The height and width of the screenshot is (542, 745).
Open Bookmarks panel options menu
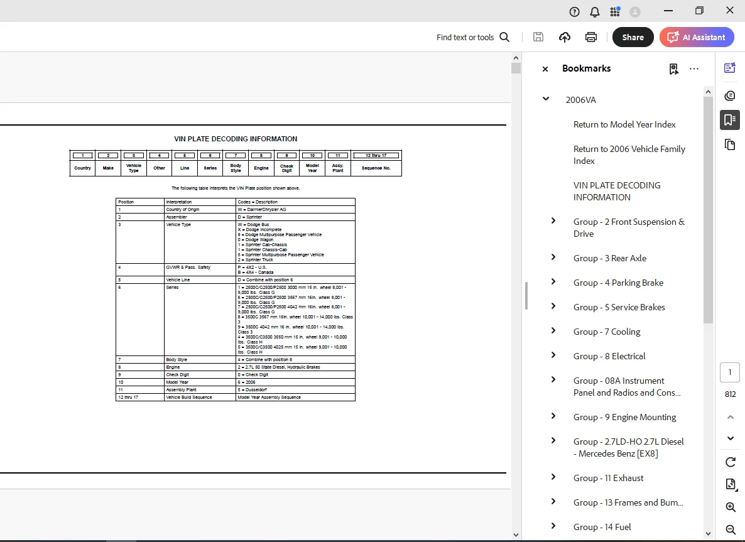tap(694, 69)
